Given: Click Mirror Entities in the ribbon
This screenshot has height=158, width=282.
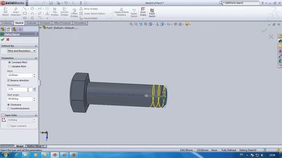Looking at the screenshot, I should 89,9.
